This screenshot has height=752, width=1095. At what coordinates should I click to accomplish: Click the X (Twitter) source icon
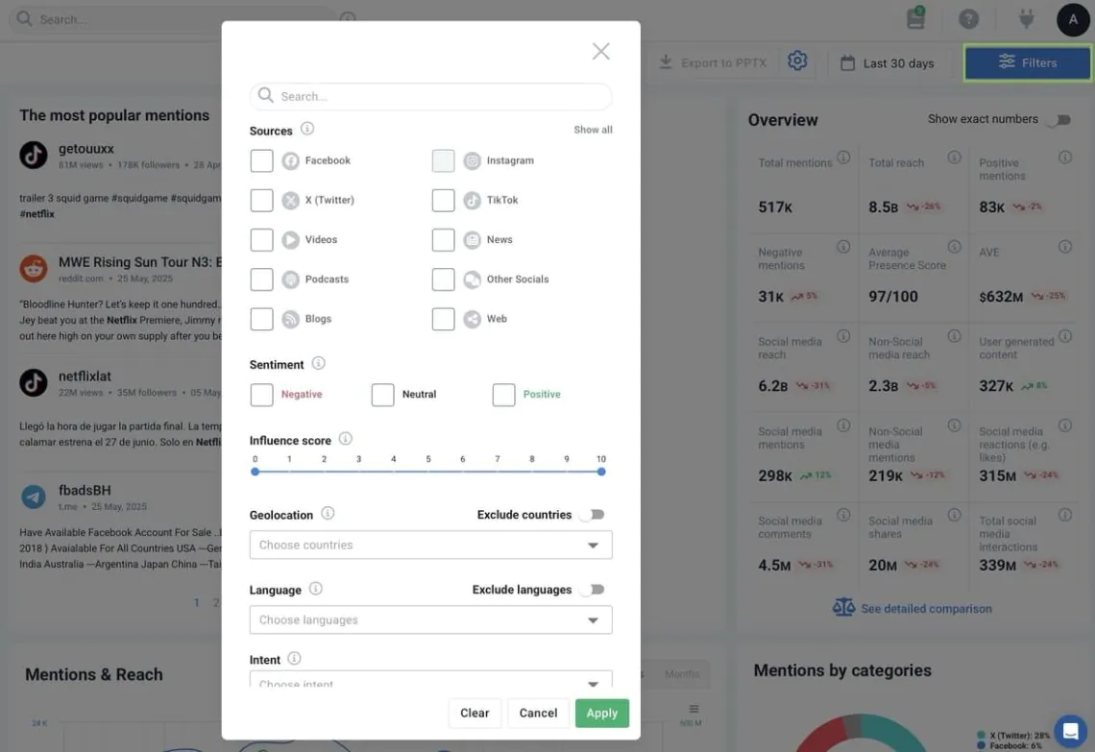[x=290, y=201]
